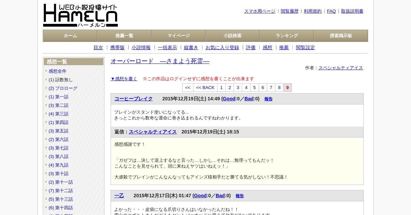Open the 感想 submenu link
The width and height of the screenshot is (411, 215).
coord(267,48)
